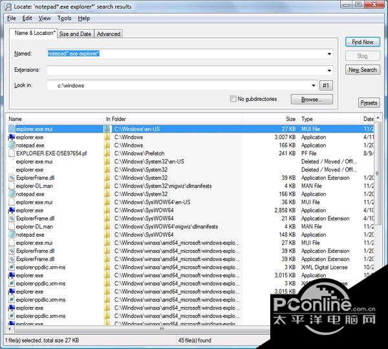The width and height of the screenshot is (388, 349).
Task: Open the View menu
Action: [45, 18]
